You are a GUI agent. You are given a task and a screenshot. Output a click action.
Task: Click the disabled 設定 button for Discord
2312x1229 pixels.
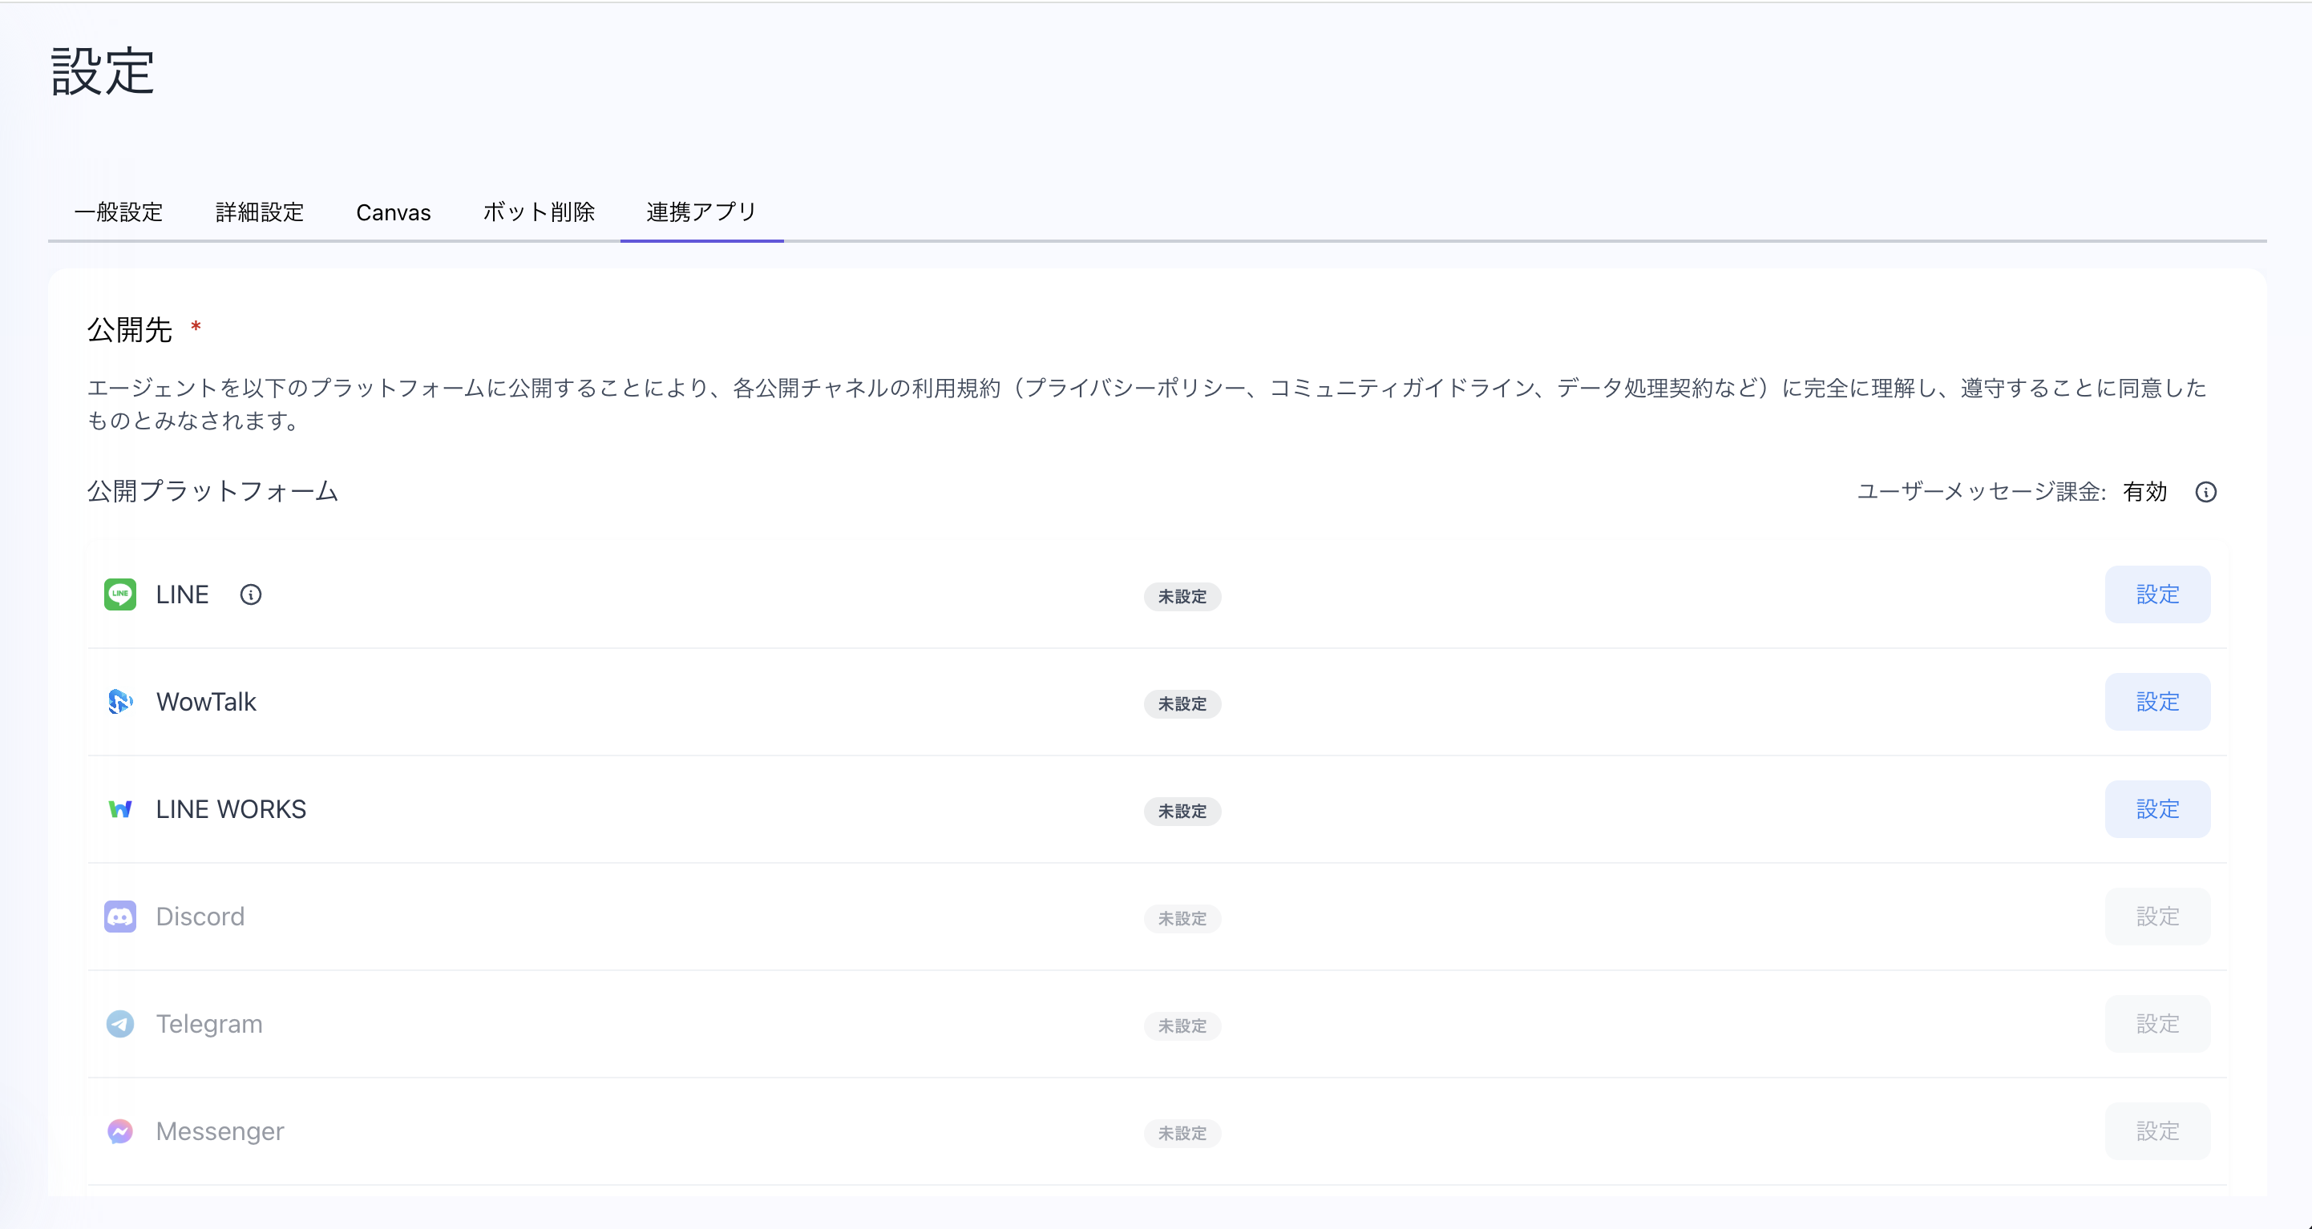point(2157,916)
